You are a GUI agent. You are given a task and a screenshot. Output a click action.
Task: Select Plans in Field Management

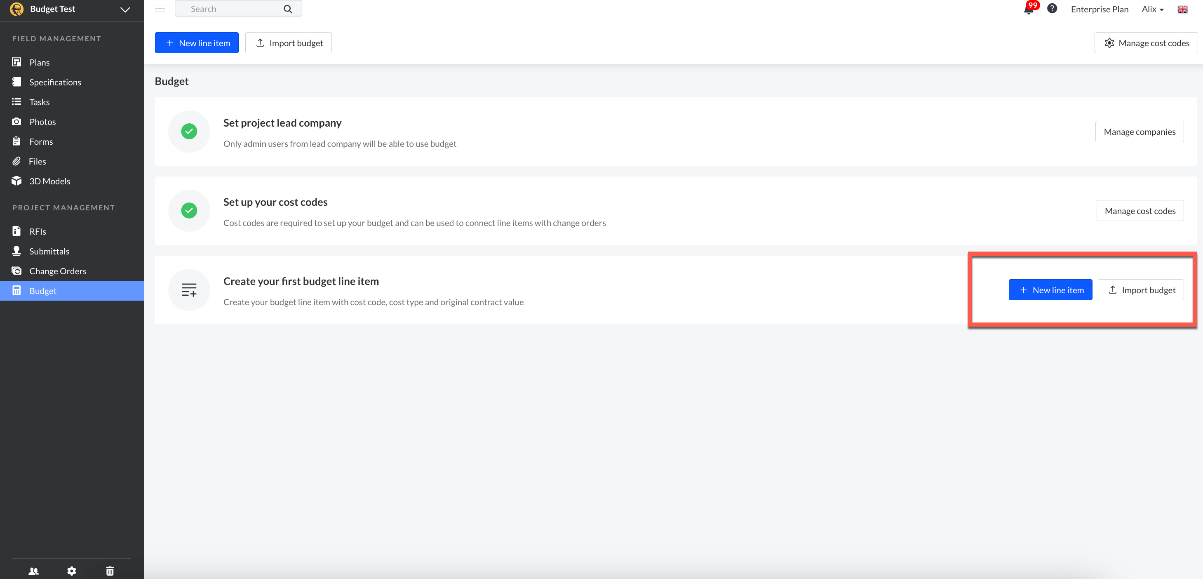(x=39, y=62)
